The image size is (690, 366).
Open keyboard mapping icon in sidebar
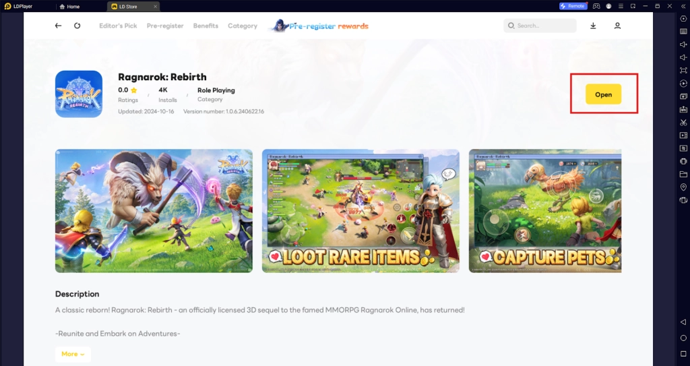[683, 31]
